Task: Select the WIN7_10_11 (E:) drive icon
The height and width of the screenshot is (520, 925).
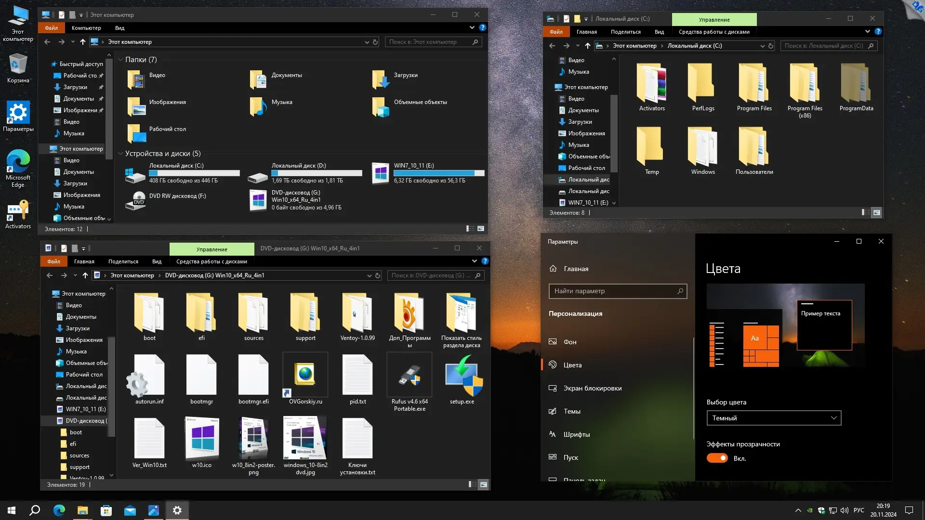Action: click(381, 173)
